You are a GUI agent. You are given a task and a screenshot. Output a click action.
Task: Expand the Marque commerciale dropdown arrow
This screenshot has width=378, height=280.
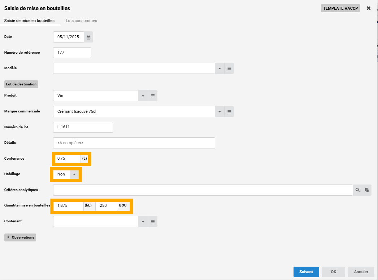point(220,112)
